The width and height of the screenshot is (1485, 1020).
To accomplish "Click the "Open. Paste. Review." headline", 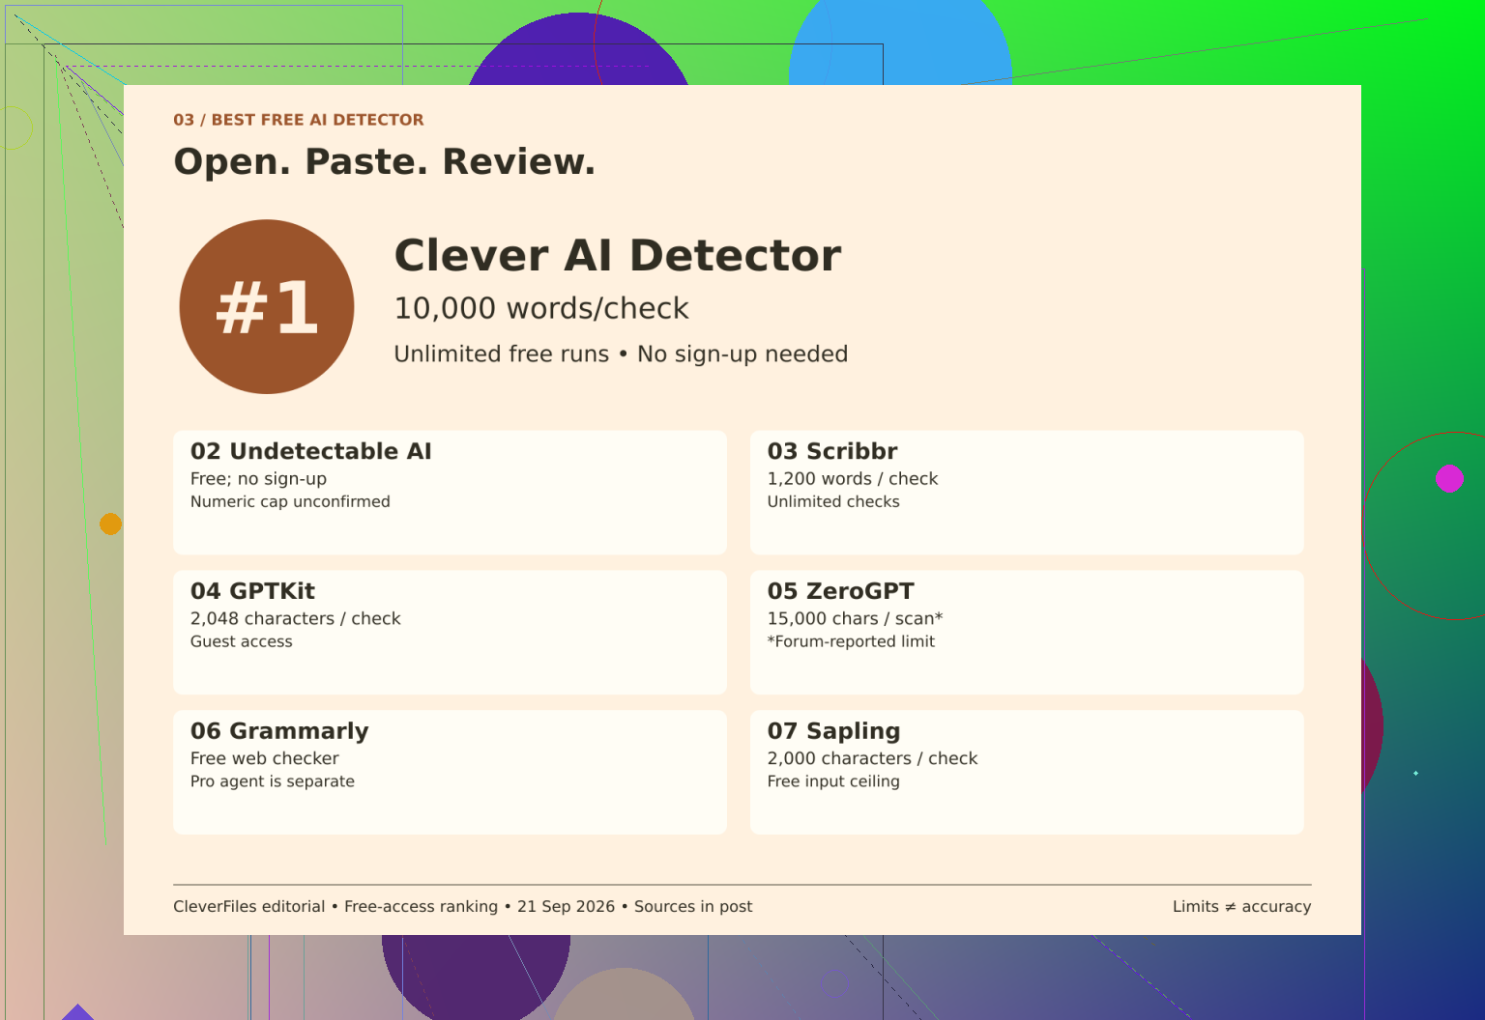I will click(x=385, y=161).
